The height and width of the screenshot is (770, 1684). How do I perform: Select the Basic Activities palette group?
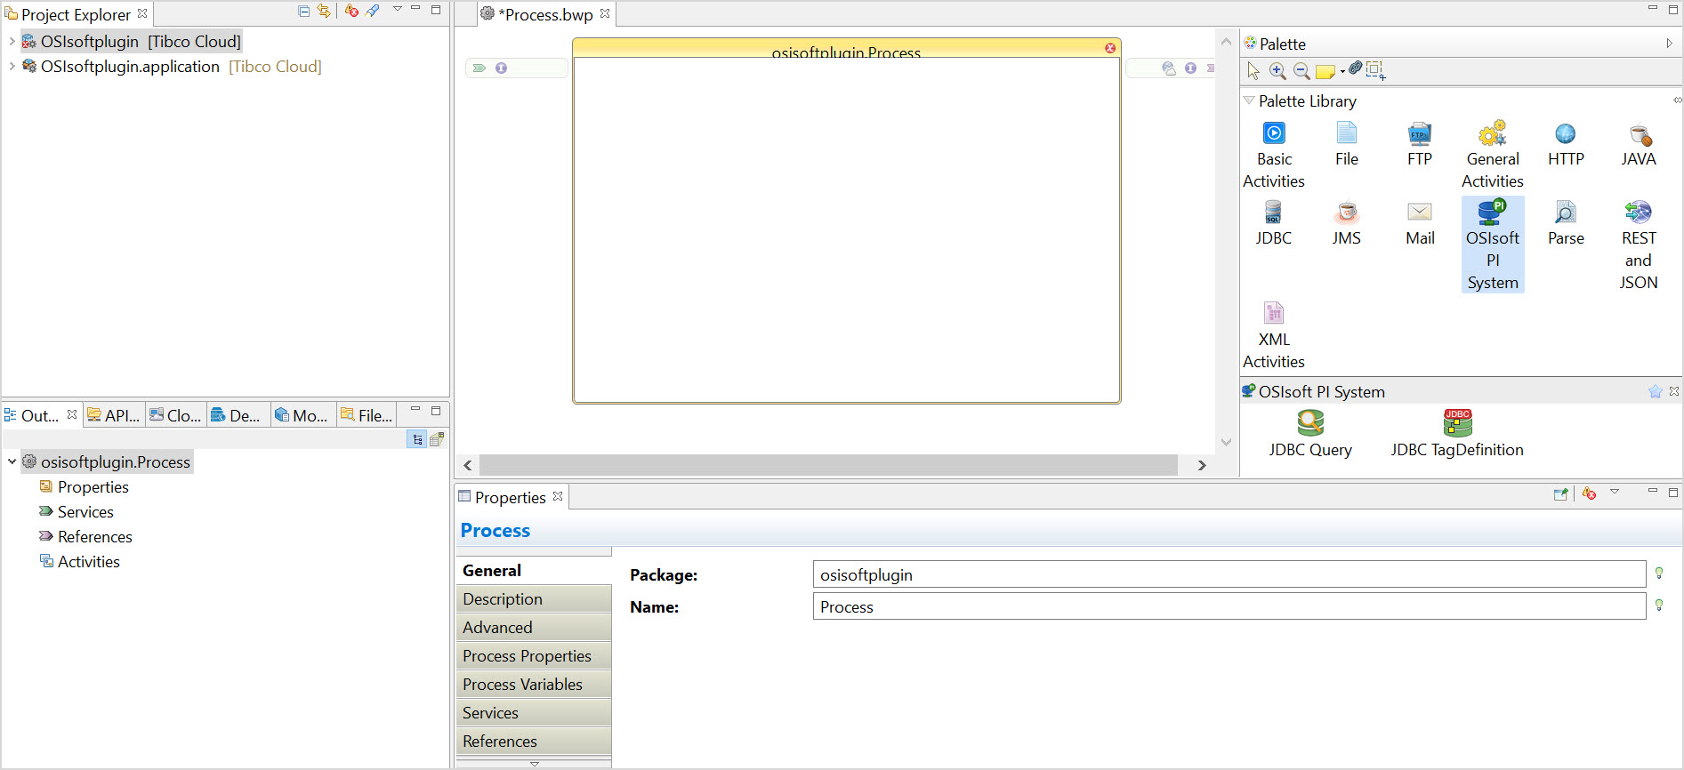coord(1274,156)
